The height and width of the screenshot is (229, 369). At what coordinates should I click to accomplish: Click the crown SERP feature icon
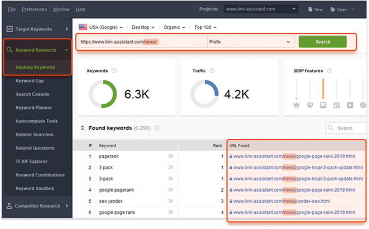point(297,105)
